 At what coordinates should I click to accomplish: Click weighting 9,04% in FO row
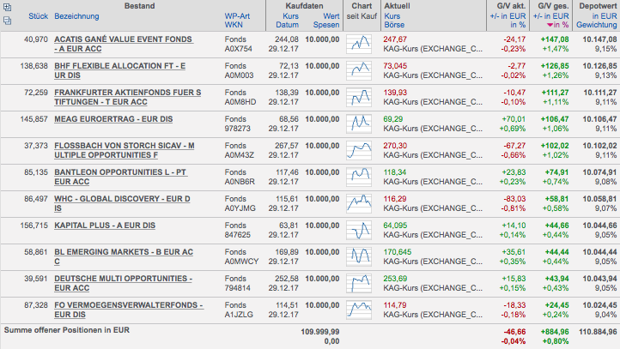click(605, 315)
